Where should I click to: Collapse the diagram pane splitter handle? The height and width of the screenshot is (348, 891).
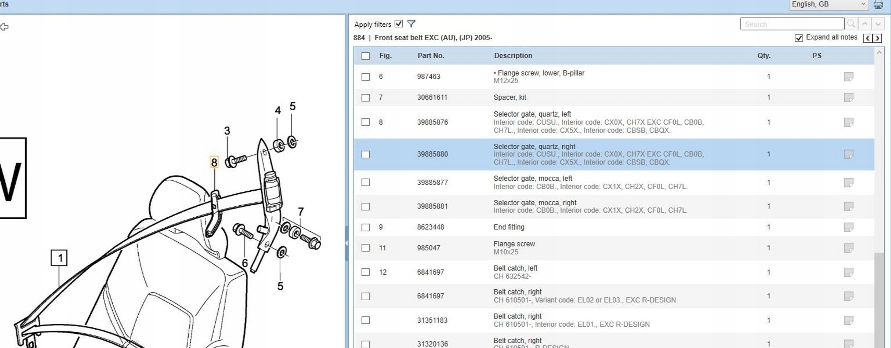[346, 243]
